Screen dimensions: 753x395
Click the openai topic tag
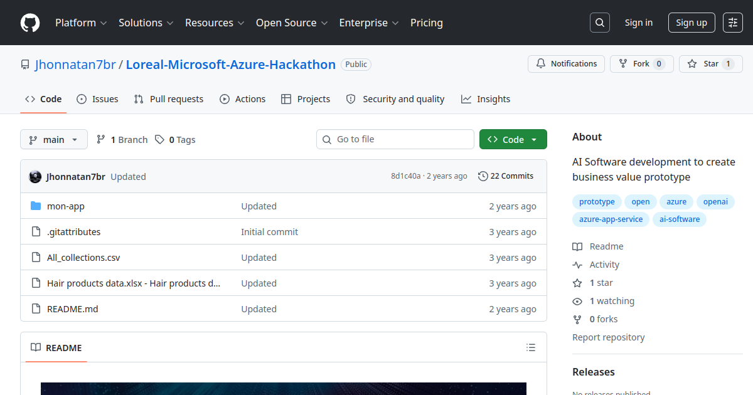[715, 202]
